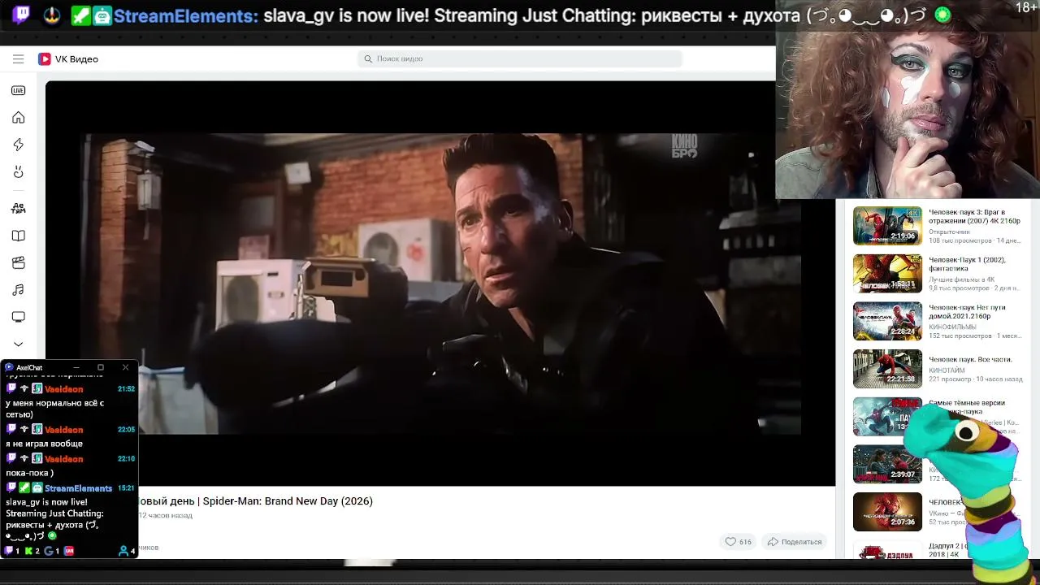Open title link Человек-Паук 1 (2002), фантастика
The width and height of the screenshot is (1040, 585).
[x=967, y=264]
